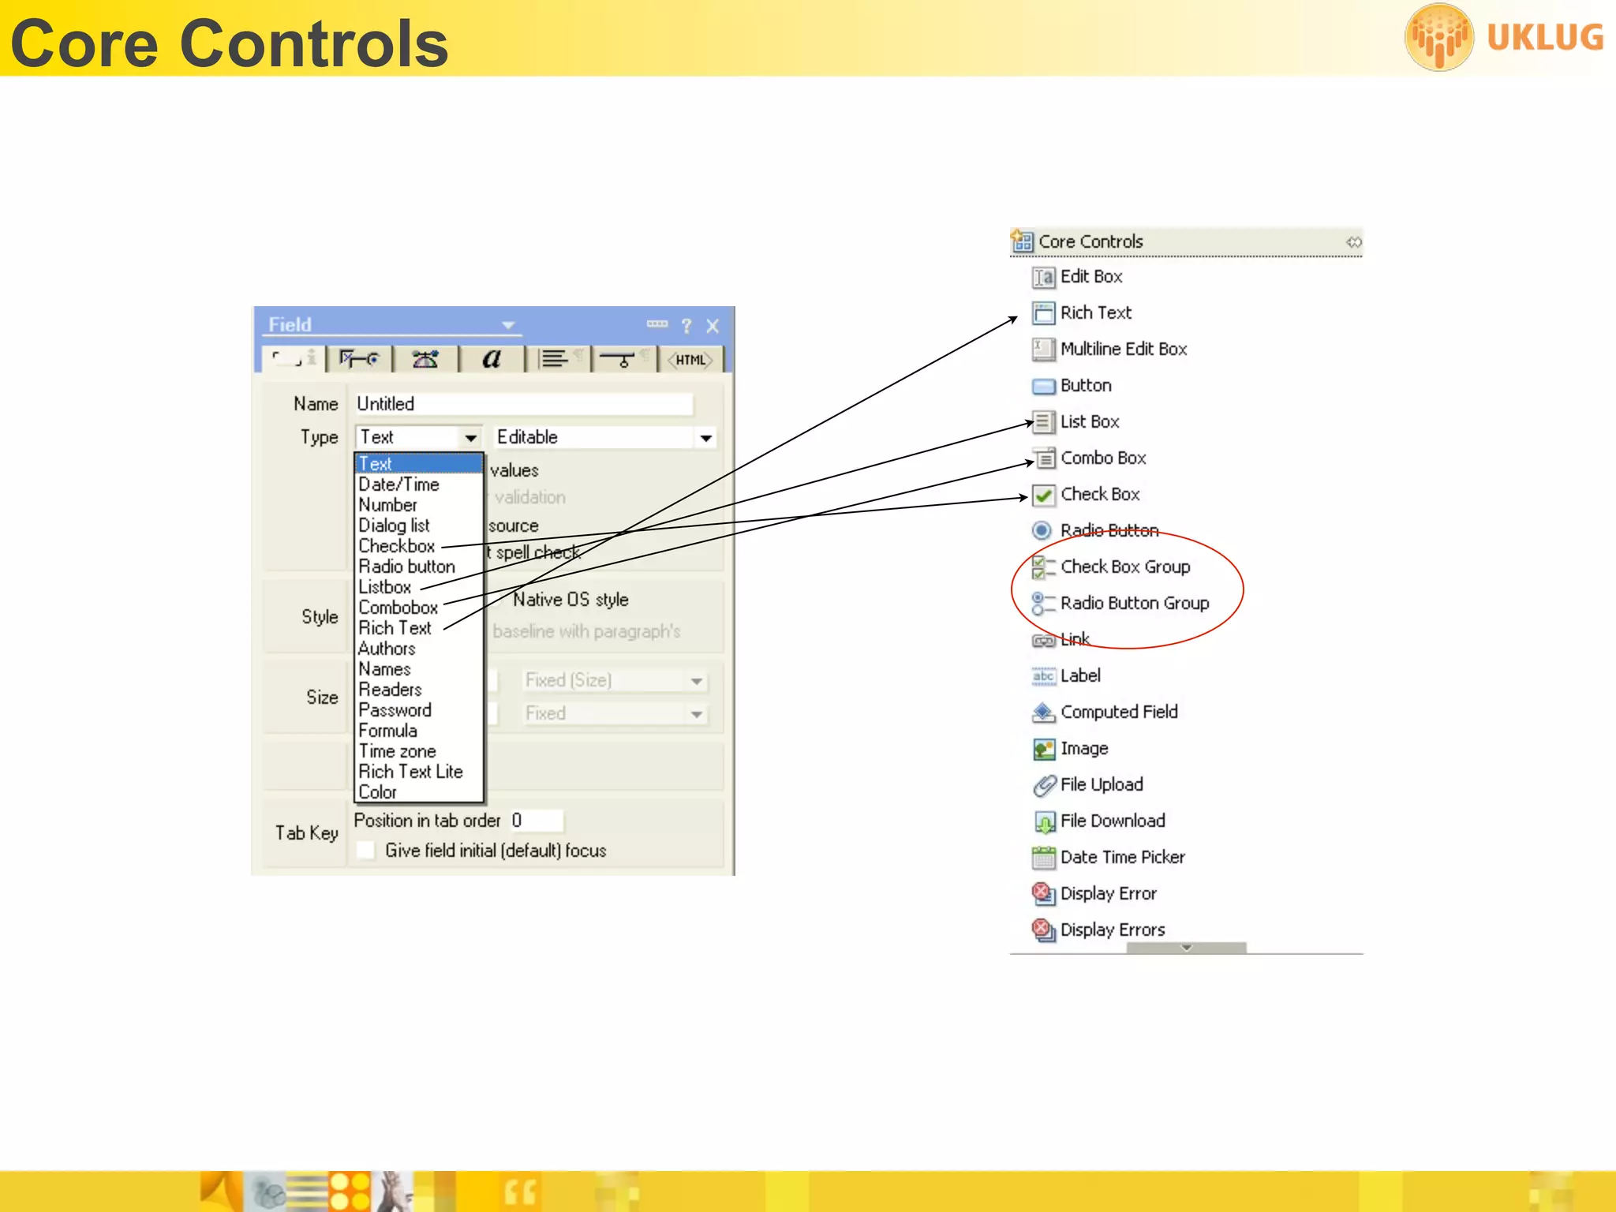This screenshot has width=1616, height=1212.
Task: Choose Time zone in type list
Action: (x=398, y=751)
